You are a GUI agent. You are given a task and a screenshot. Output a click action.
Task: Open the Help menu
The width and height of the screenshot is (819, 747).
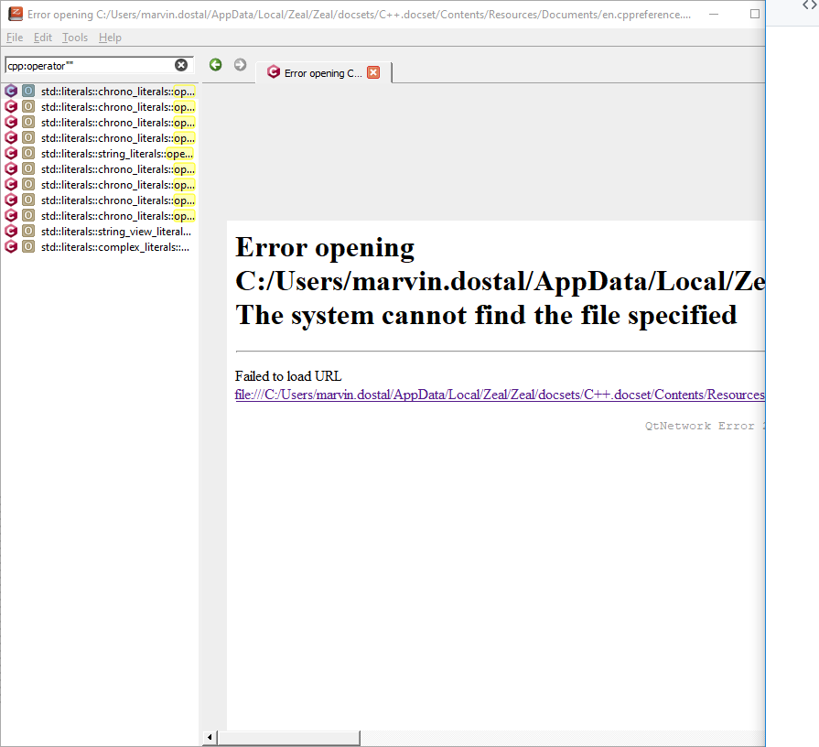pyautogui.click(x=110, y=37)
